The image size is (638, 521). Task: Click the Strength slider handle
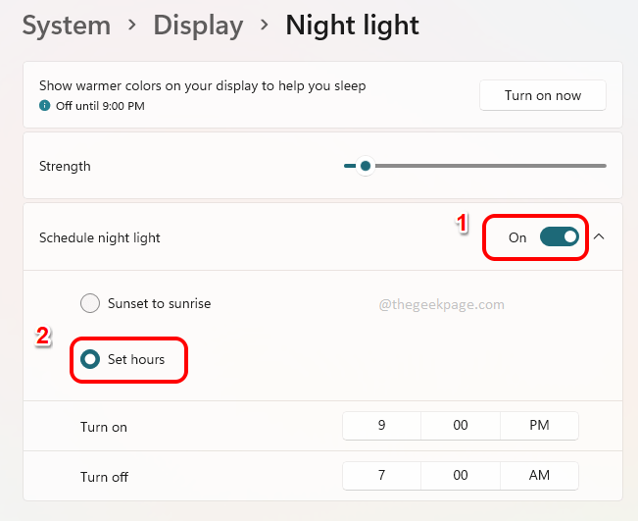point(366,166)
